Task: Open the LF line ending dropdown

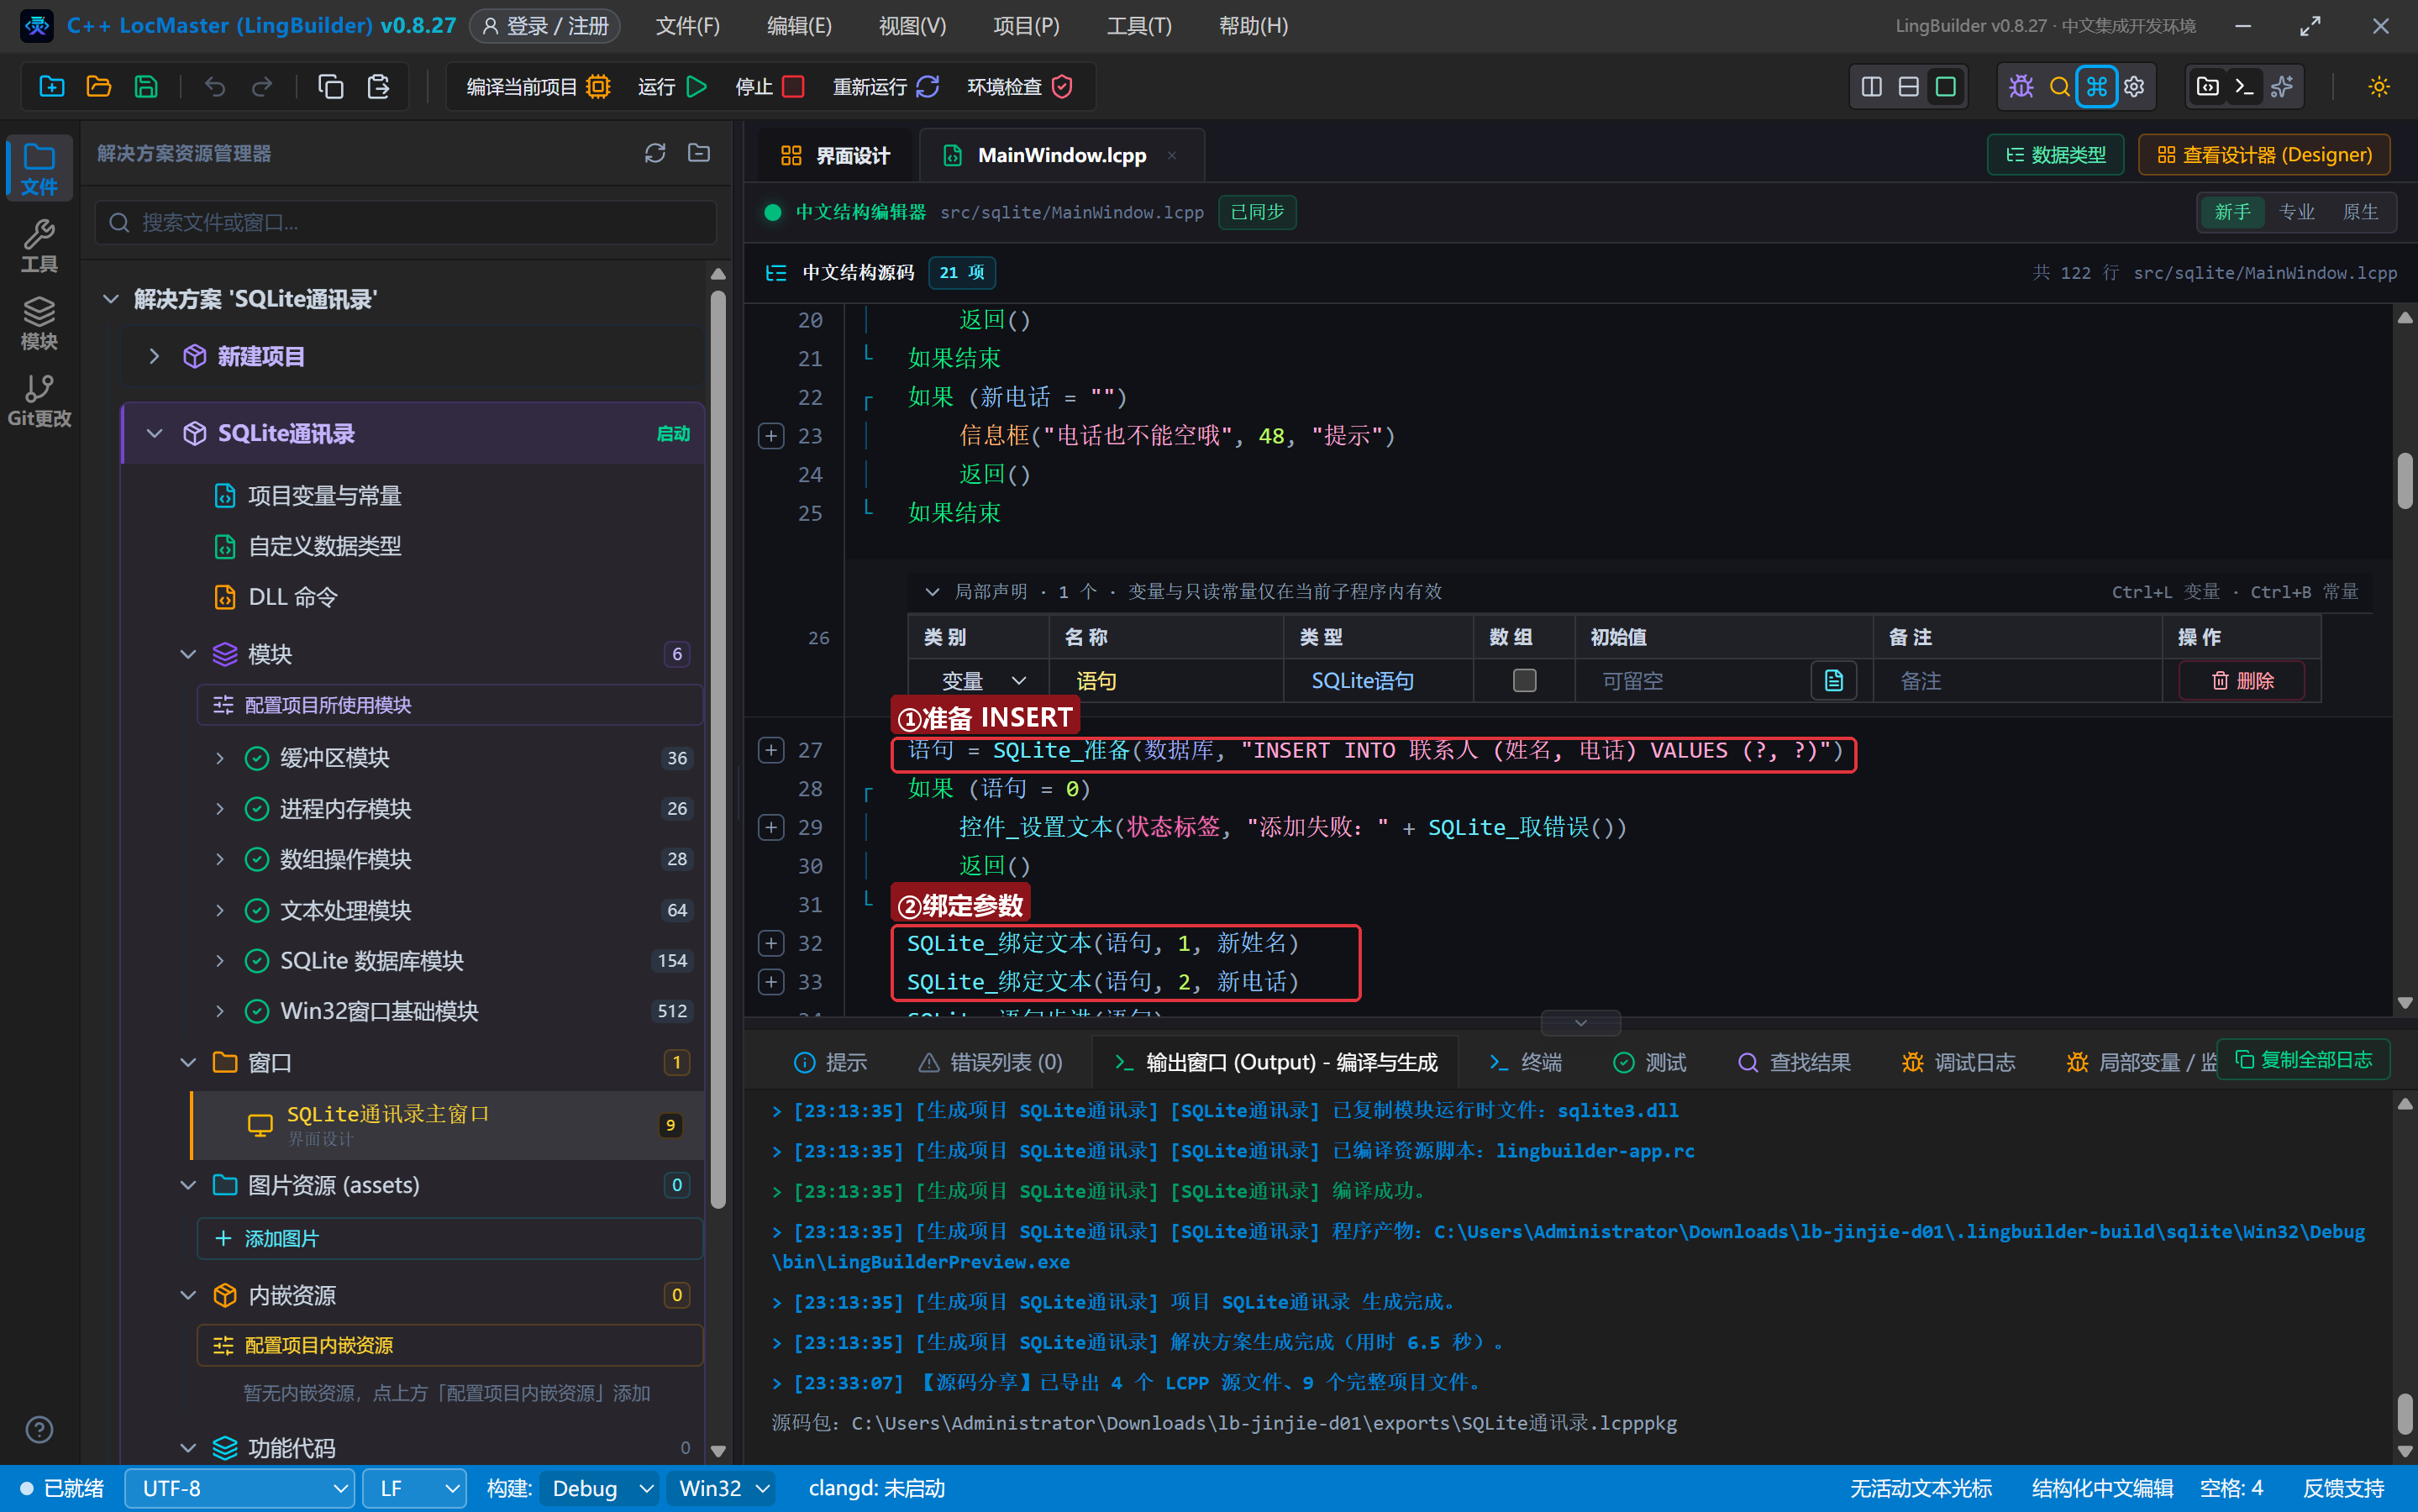Action: pyautogui.click(x=414, y=1489)
